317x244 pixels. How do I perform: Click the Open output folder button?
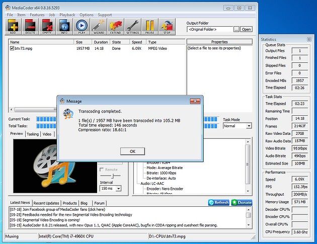[246, 29]
